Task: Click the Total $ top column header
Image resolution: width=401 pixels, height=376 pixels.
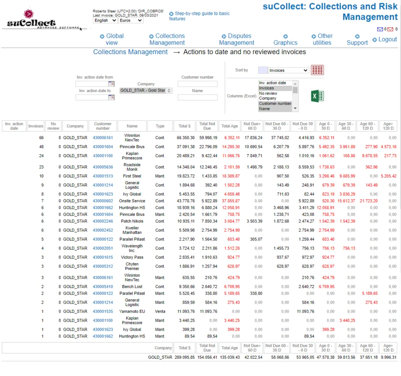Action: pos(184,126)
